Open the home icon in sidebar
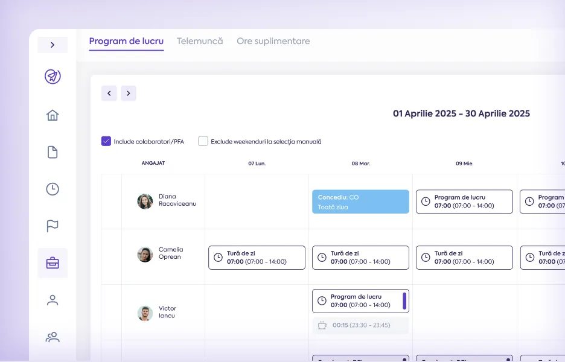 point(53,115)
